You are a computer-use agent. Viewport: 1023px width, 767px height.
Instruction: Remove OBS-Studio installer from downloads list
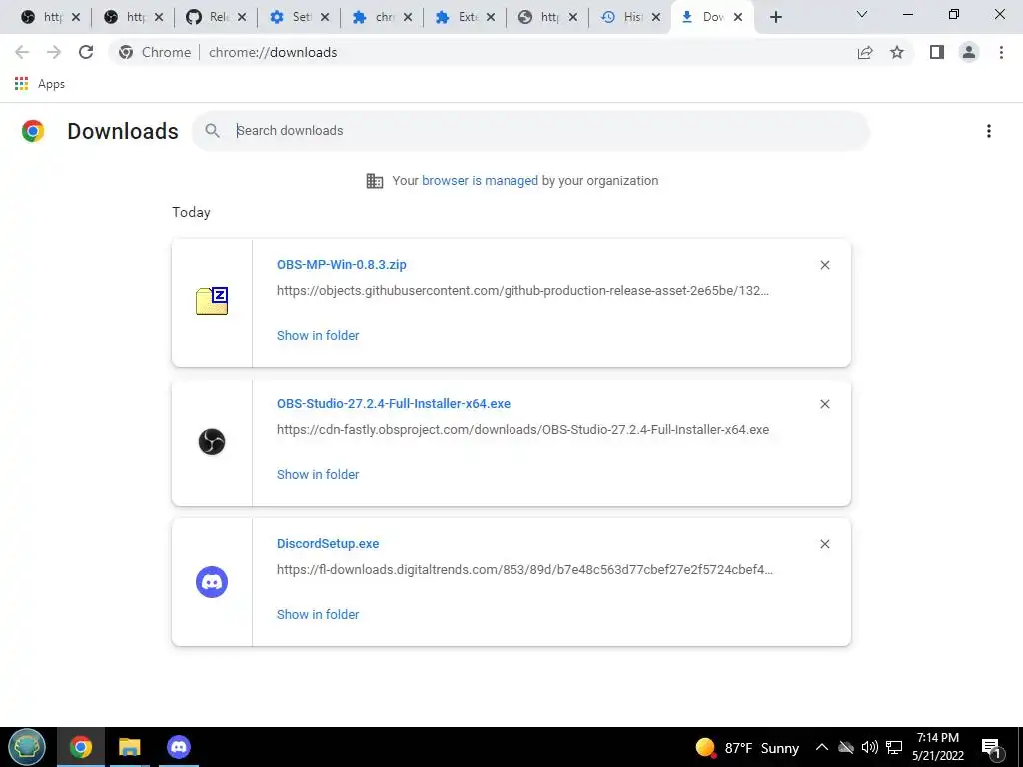824,404
